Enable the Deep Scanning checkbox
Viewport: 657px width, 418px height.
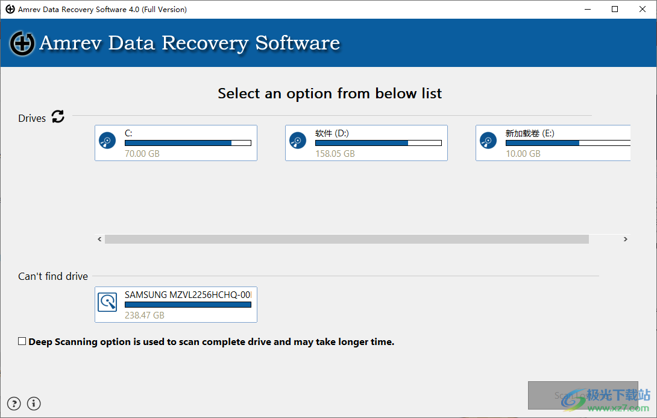coord(22,341)
